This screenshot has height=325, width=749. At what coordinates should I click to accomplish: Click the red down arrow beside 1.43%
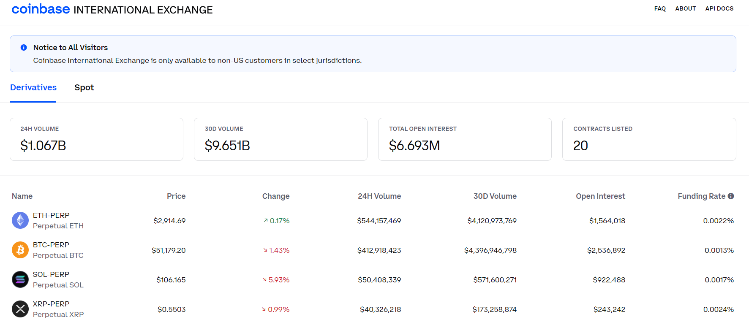[265, 250]
